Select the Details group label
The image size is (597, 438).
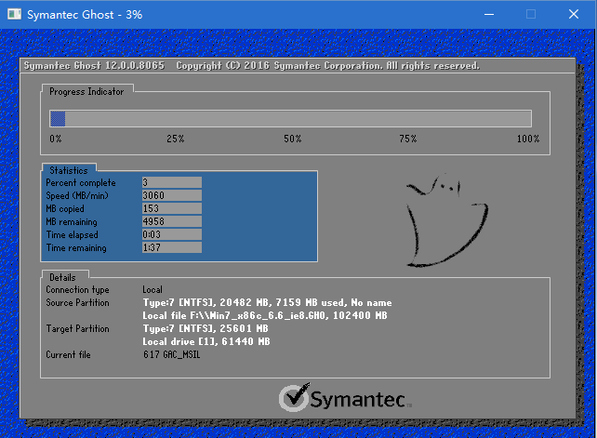pos(62,277)
